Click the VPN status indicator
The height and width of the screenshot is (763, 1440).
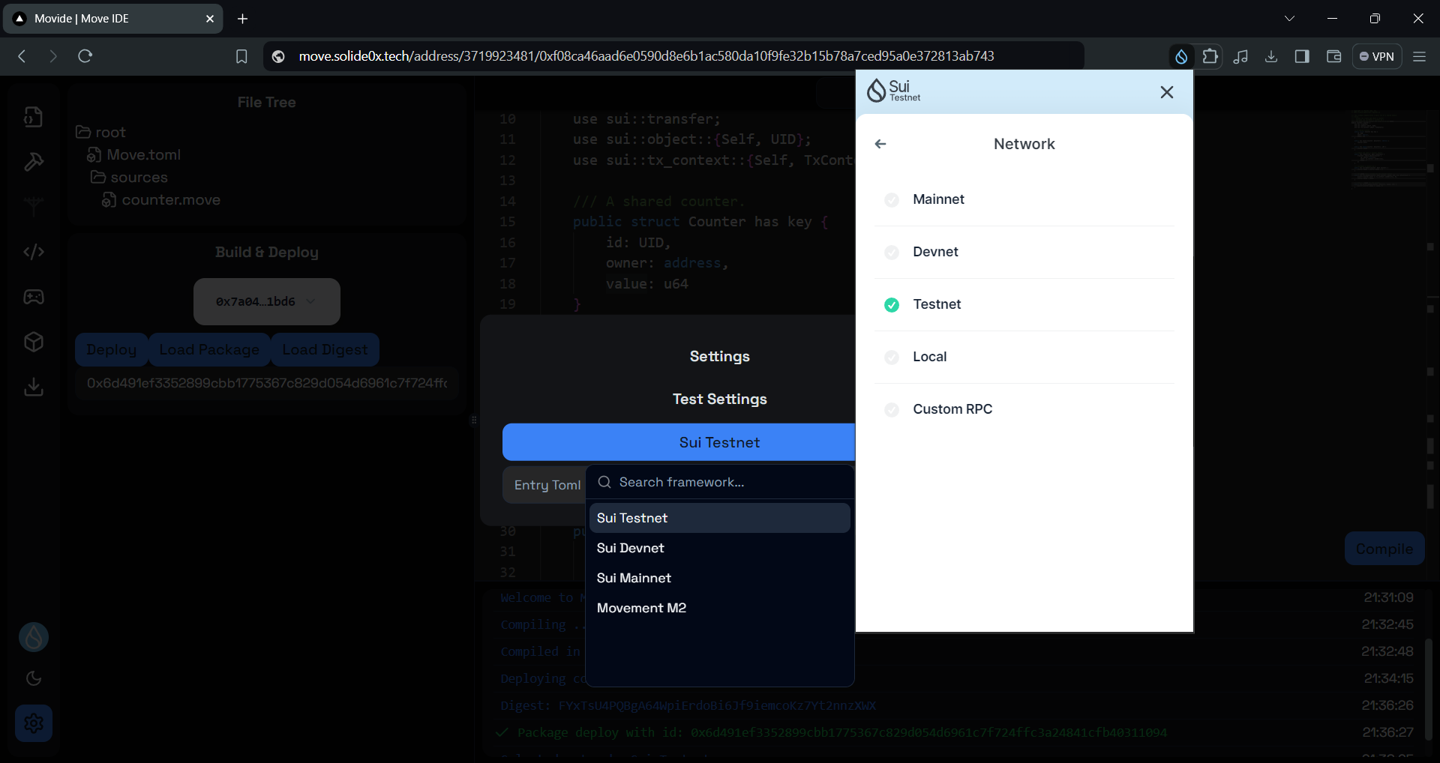[1377, 55]
